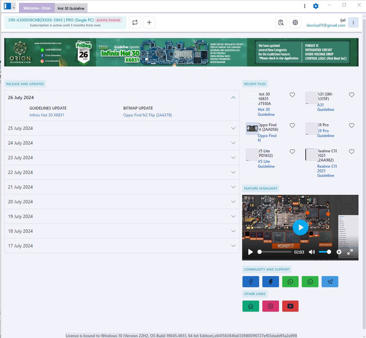Open Infinix Hot 30 X6831 guideline link
The width and height of the screenshot is (366, 338).
tap(47, 115)
